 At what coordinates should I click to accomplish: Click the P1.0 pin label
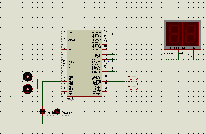tap(70, 77)
